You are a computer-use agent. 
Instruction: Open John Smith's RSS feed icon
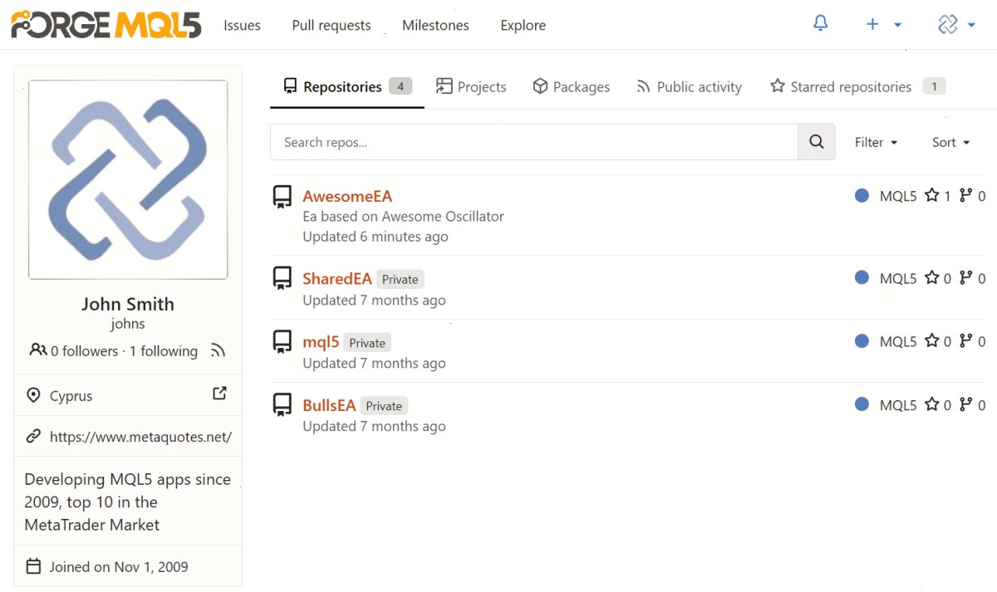tap(218, 350)
